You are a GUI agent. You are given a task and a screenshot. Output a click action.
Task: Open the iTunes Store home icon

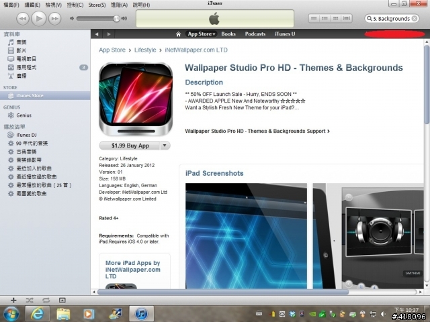(x=178, y=34)
